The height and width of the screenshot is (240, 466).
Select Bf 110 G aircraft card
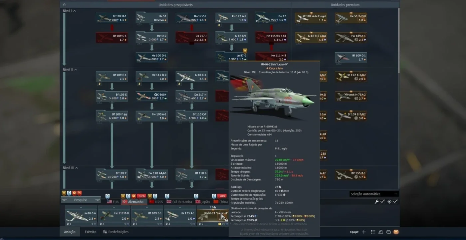pos(191,175)
